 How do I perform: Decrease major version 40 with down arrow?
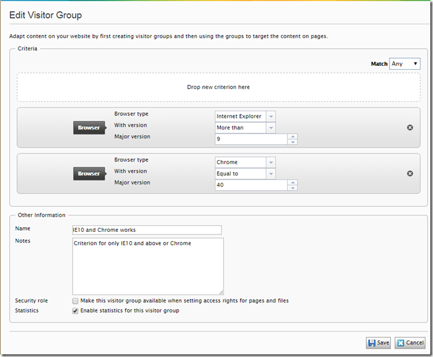click(x=293, y=188)
